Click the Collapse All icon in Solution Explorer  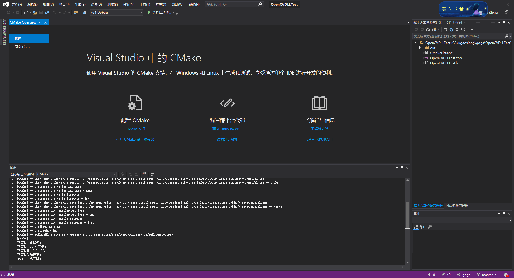coord(457,29)
